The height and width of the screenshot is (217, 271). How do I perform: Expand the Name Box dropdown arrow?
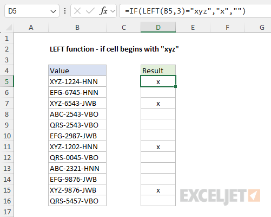click(53, 11)
